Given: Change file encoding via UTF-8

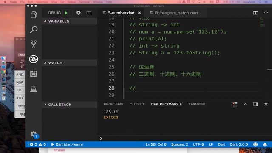Looking at the screenshot, I should pos(198,144).
